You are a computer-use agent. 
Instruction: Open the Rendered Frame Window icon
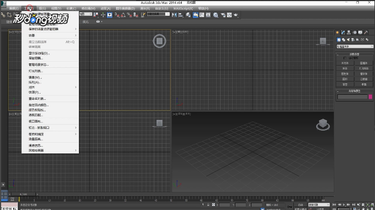(229, 15)
